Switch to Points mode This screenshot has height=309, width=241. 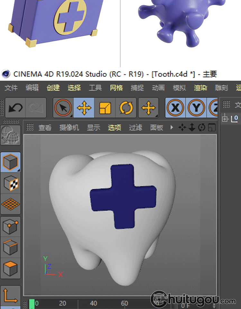pos(10,227)
